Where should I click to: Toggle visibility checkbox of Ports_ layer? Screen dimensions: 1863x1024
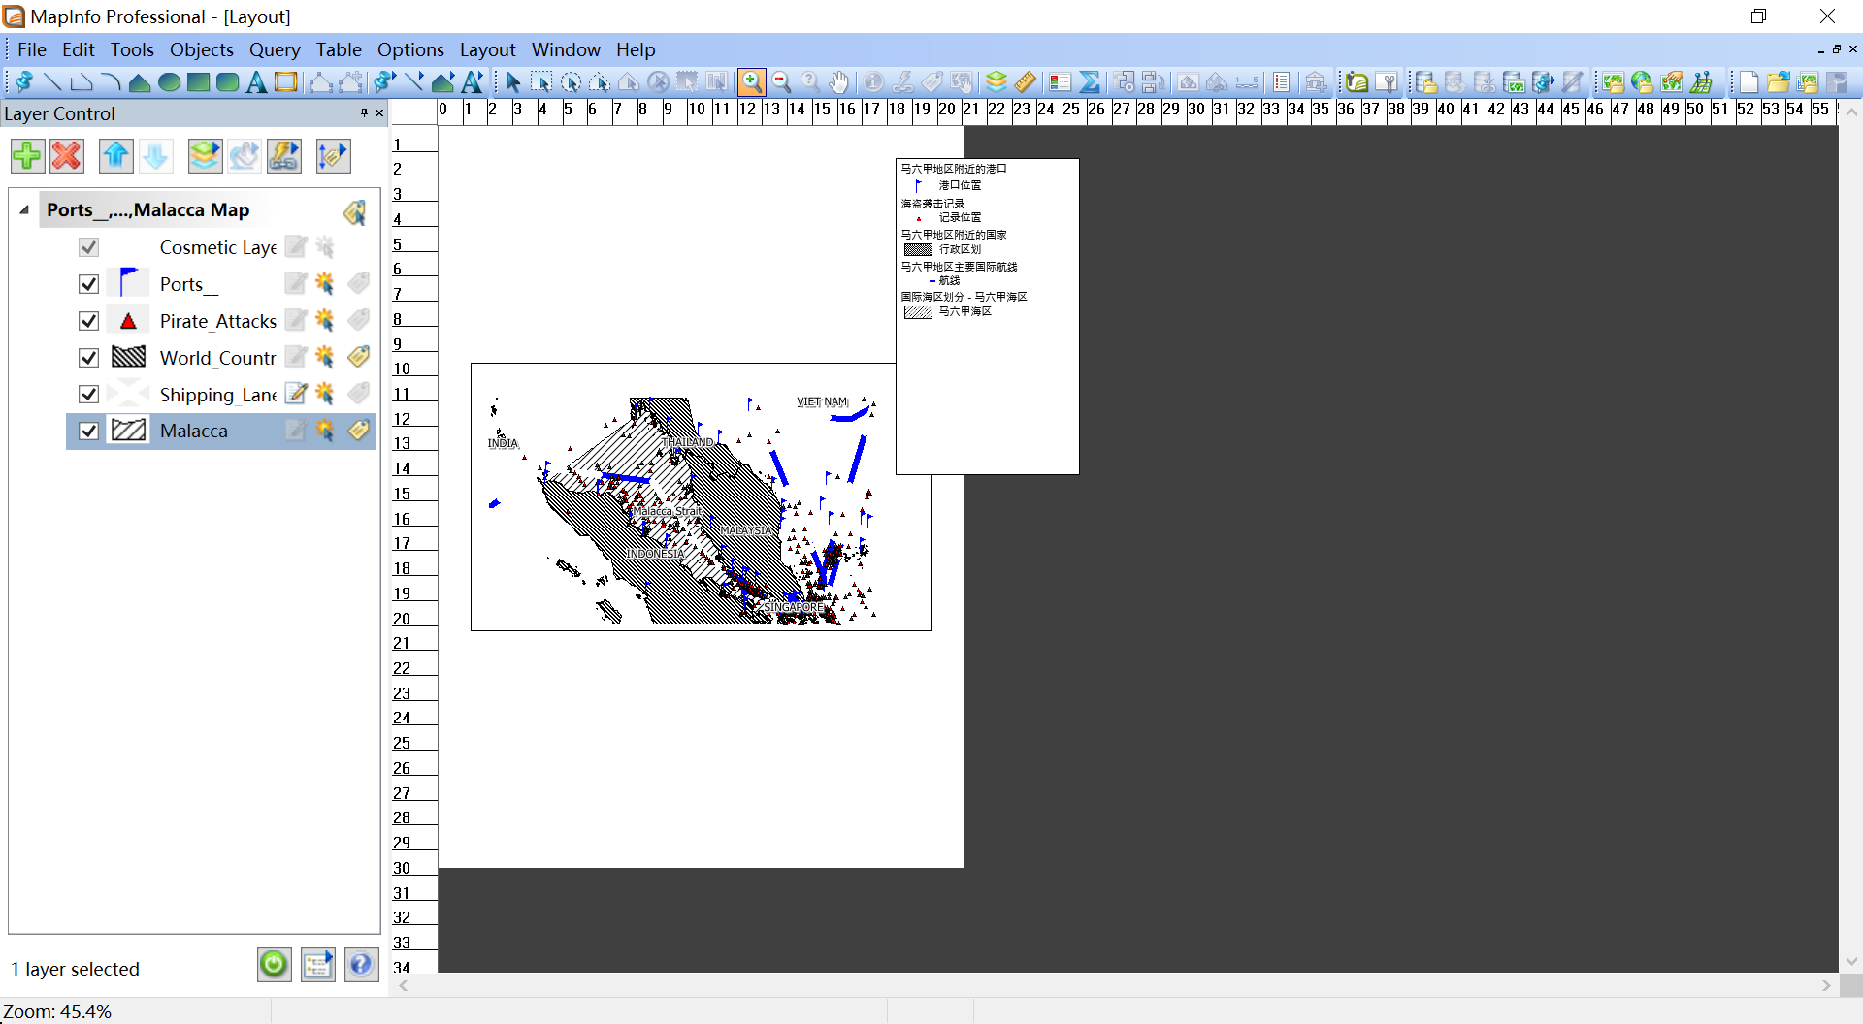(x=88, y=284)
